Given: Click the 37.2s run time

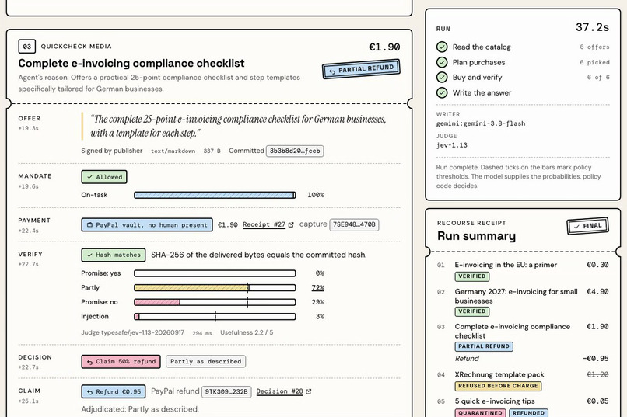Looking at the screenshot, I should click(x=592, y=27).
